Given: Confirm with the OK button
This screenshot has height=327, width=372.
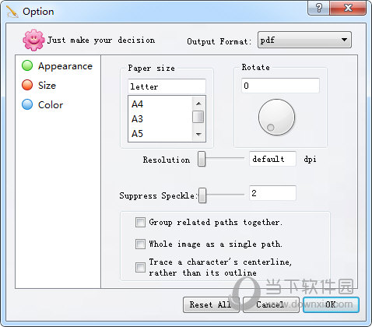Looking at the screenshot, I should [331, 304].
